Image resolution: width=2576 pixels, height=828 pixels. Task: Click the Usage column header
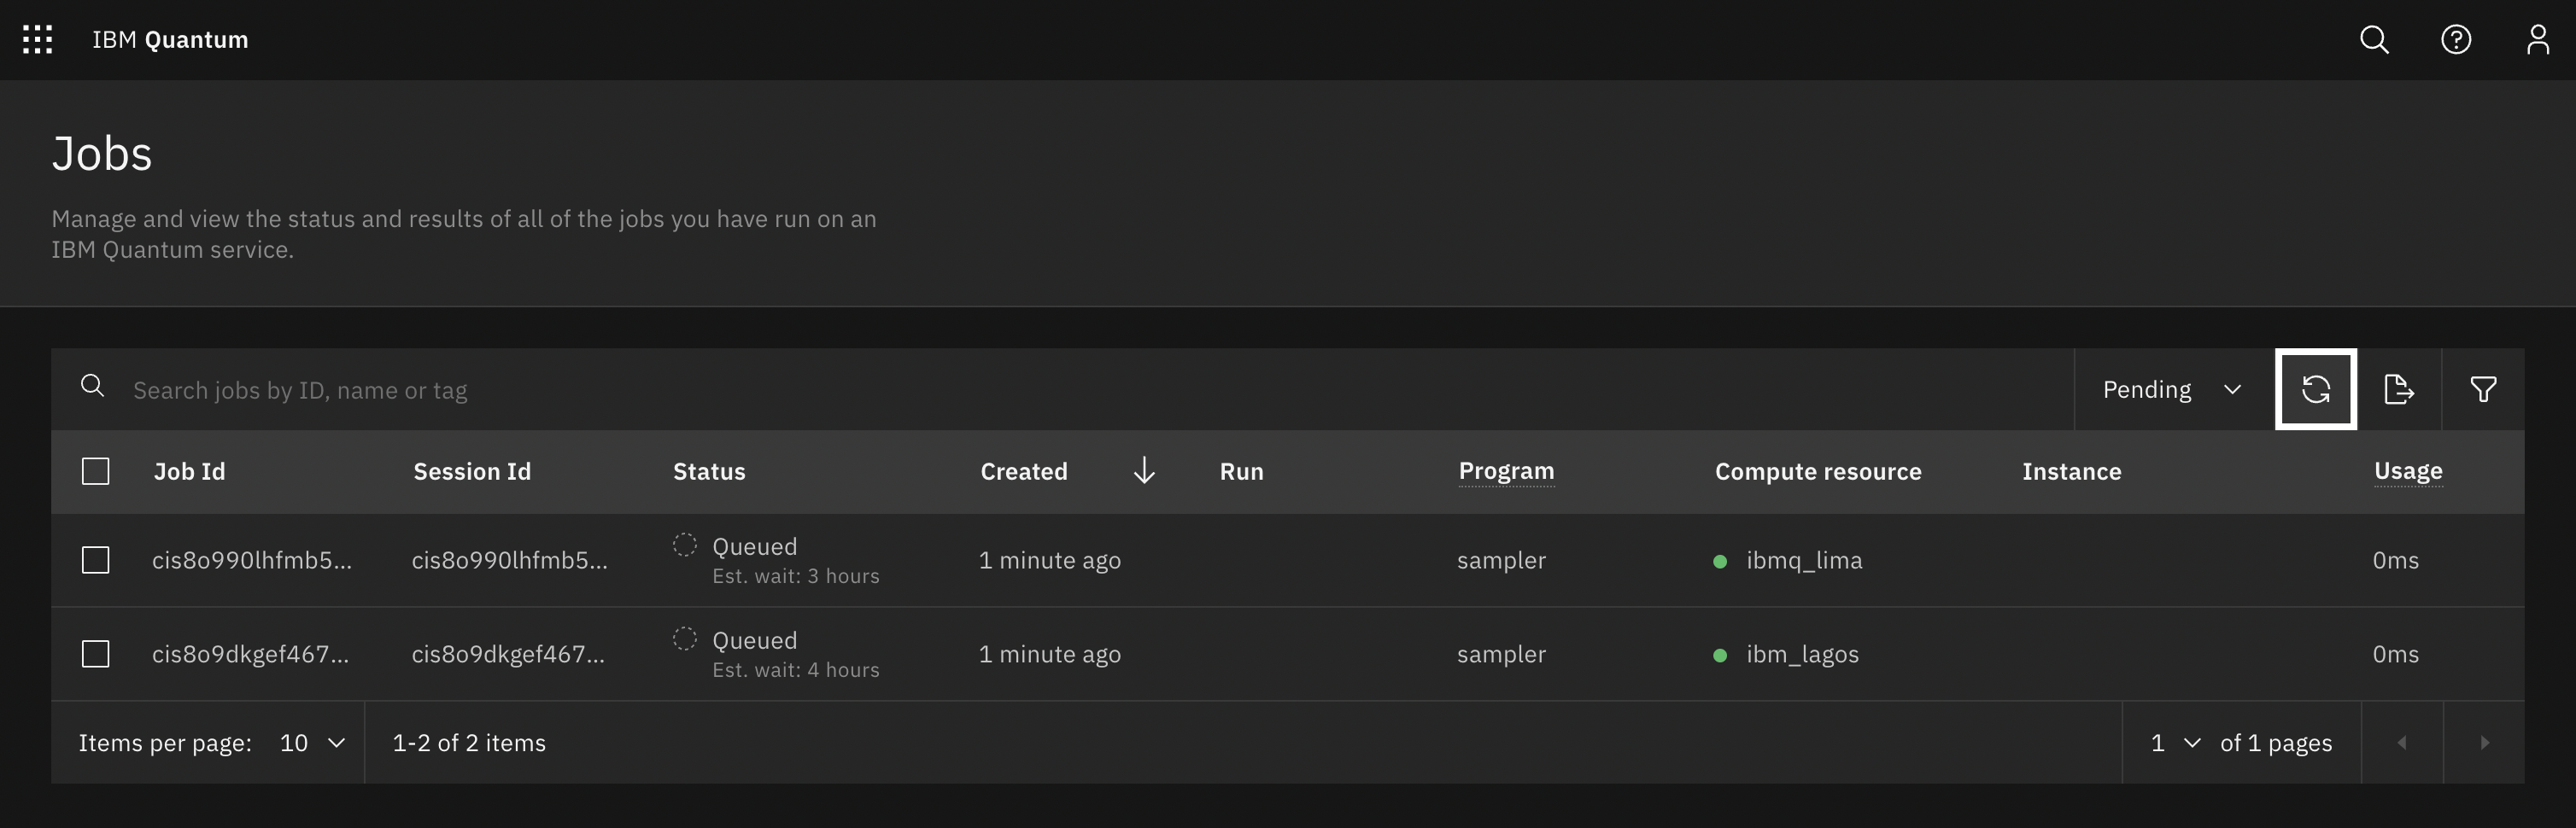click(2408, 471)
